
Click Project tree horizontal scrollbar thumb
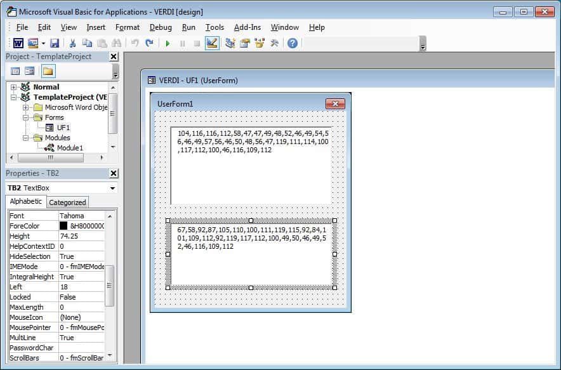pyautogui.click(x=50, y=157)
